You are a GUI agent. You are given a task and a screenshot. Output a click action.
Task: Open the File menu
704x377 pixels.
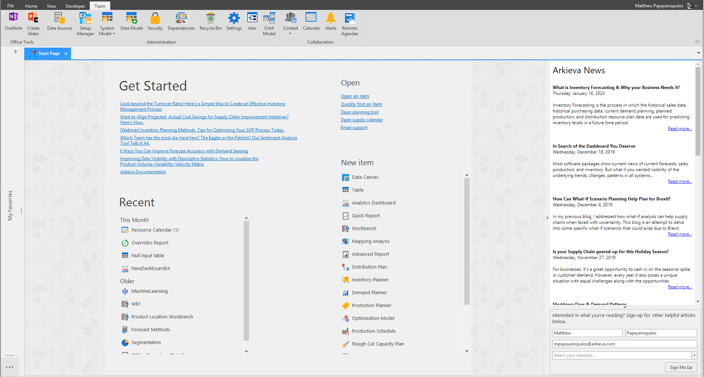click(11, 6)
